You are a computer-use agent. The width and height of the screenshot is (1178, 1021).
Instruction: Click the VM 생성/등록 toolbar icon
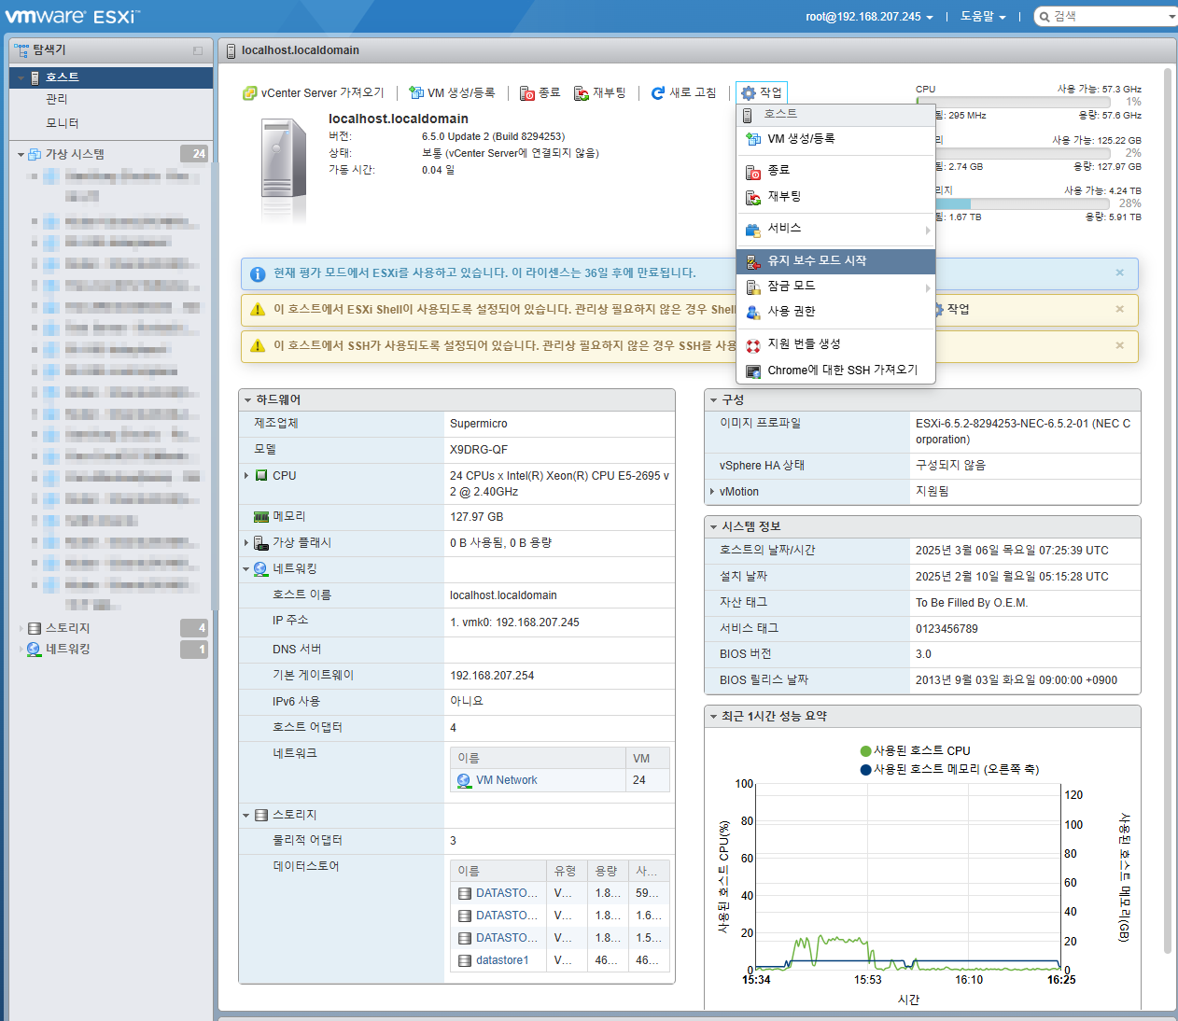(416, 93)
